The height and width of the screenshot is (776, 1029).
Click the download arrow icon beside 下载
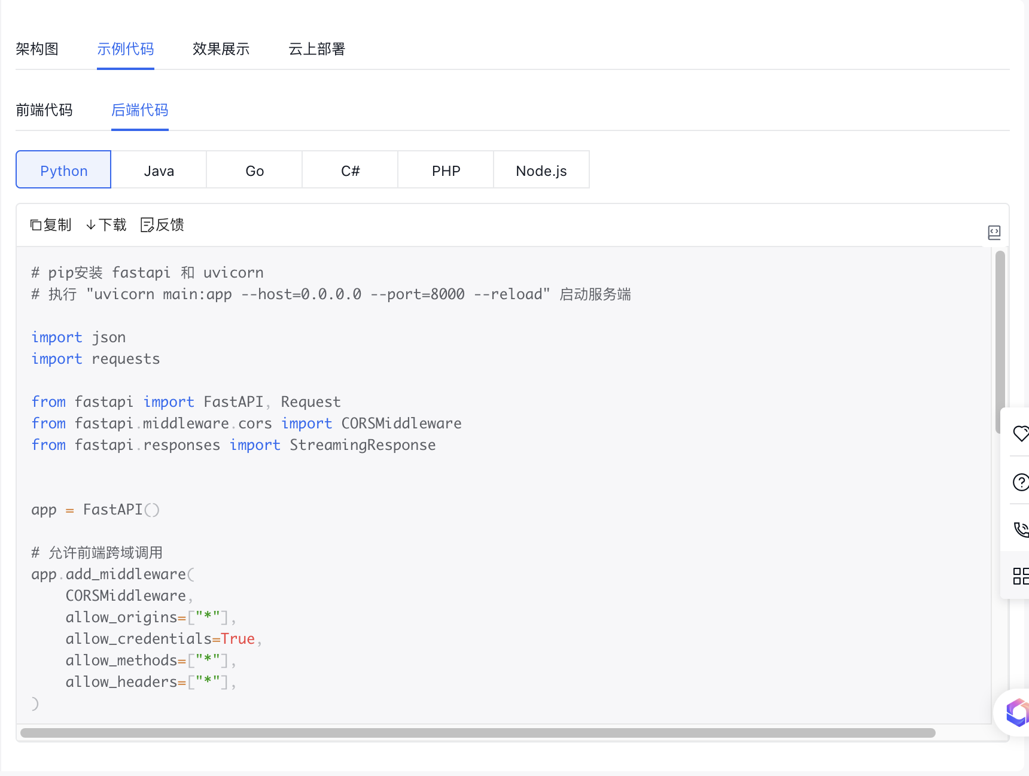pos(91,225)
